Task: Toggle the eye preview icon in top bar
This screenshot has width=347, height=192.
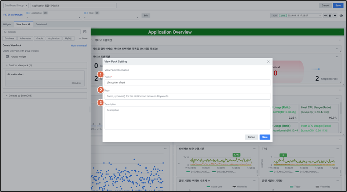Action: coord(341,15)
